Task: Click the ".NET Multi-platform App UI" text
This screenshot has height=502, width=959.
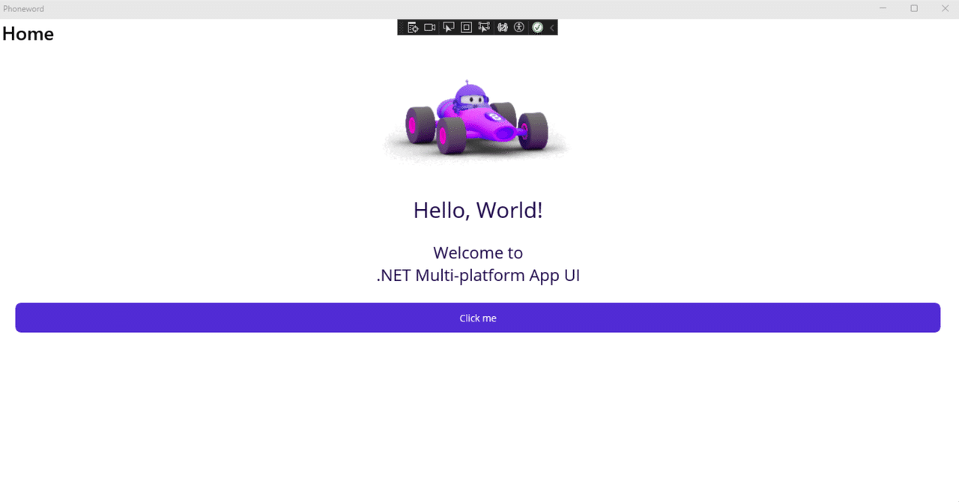Action: tap(478, 275)
